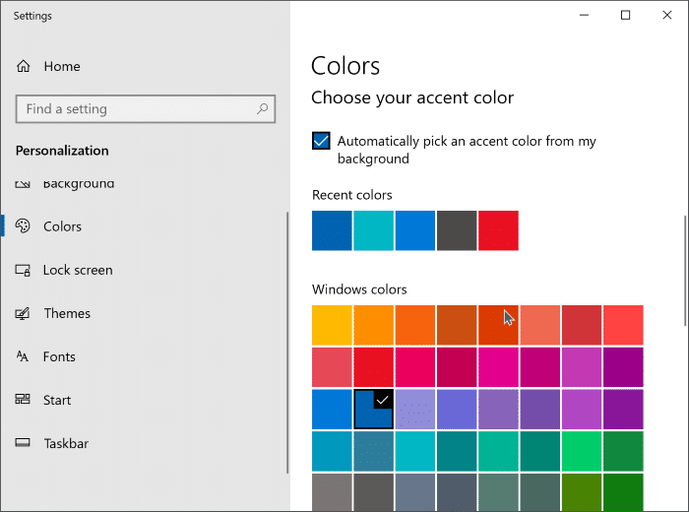Choose the hot pink swatch in second row
This screenshot has width=689, height=512.
pos(415,367)
